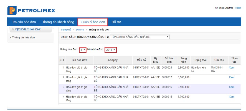Click user ID 200005 in greeting
This screenshot has height=111, width=246.
click(x=229, y=8)
